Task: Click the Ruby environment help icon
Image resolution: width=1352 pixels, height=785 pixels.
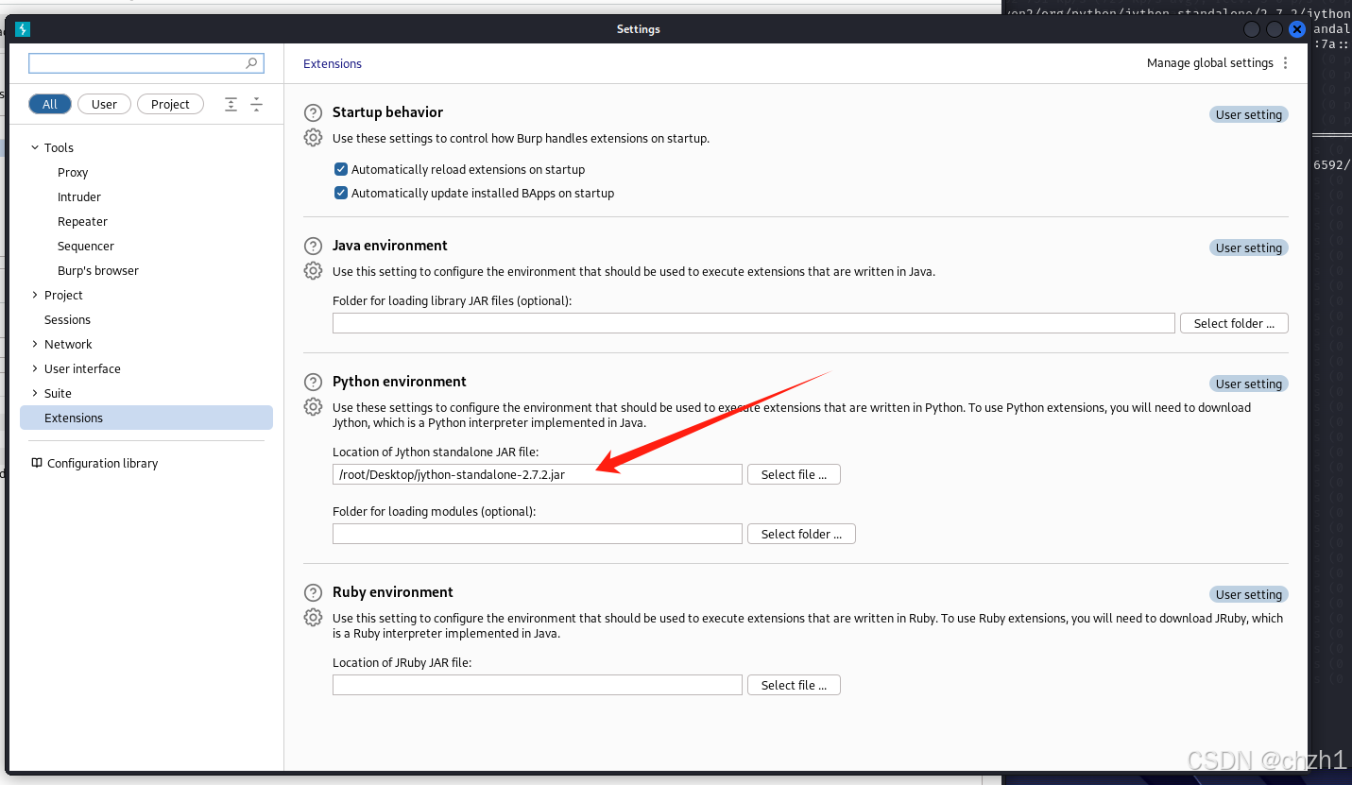Action: tap(313, 593)
